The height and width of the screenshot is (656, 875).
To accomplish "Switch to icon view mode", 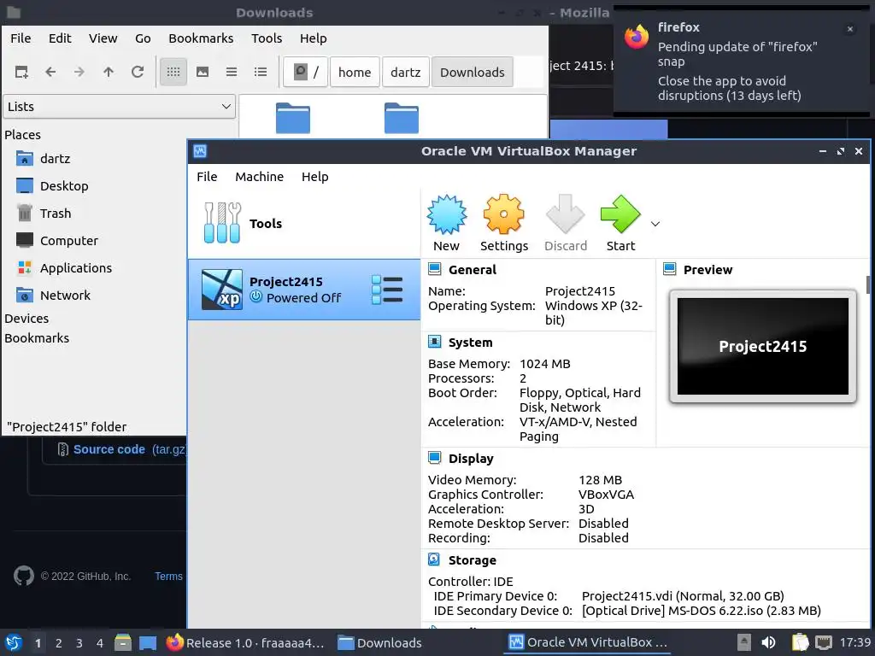I will [173, 72].
